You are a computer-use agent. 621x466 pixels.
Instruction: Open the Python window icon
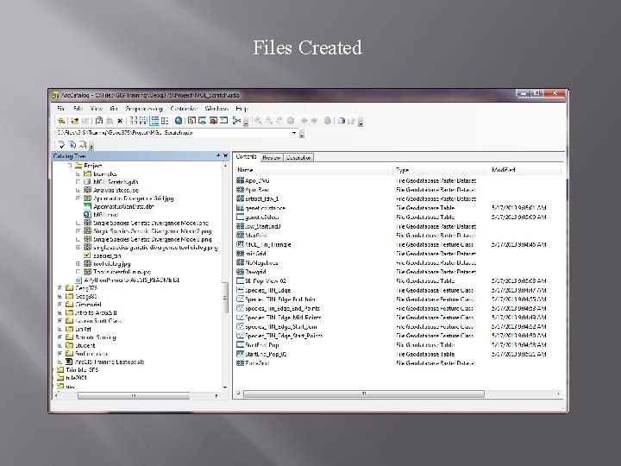click(x=223, y=121)
